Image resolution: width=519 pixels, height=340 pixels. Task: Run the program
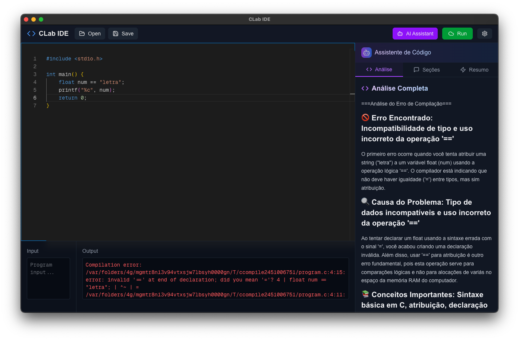(x=457, y=34)
